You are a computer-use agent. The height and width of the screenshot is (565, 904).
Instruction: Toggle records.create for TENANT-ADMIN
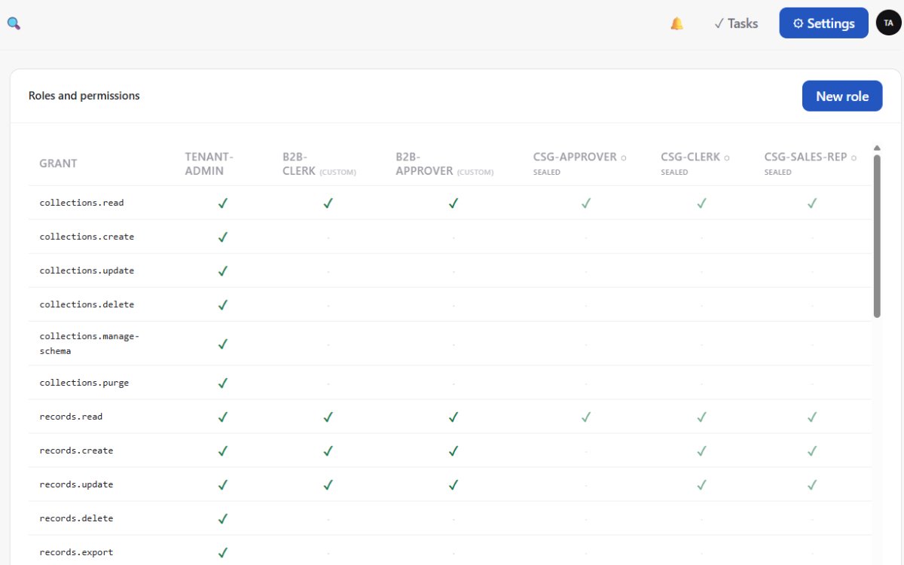point(222,450)
